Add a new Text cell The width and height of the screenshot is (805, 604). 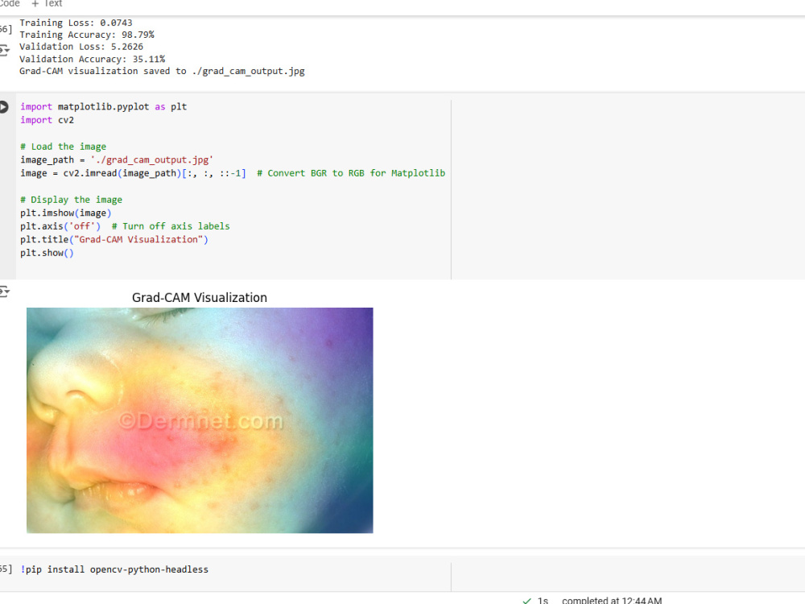tap(47, 3)
